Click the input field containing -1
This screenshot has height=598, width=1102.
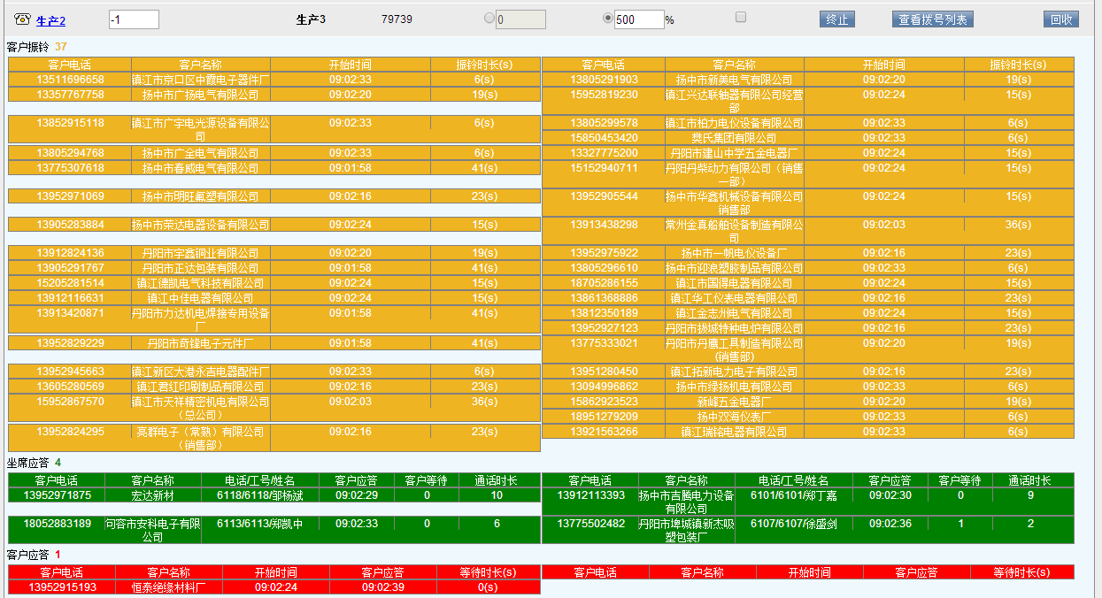click(x=134, y=19)
